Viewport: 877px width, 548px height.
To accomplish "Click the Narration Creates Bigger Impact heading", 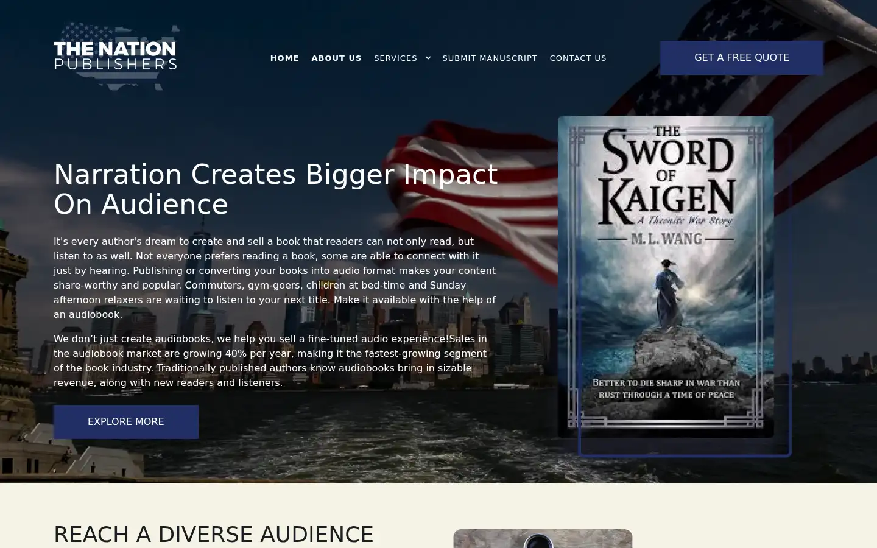I will point(276,189).
